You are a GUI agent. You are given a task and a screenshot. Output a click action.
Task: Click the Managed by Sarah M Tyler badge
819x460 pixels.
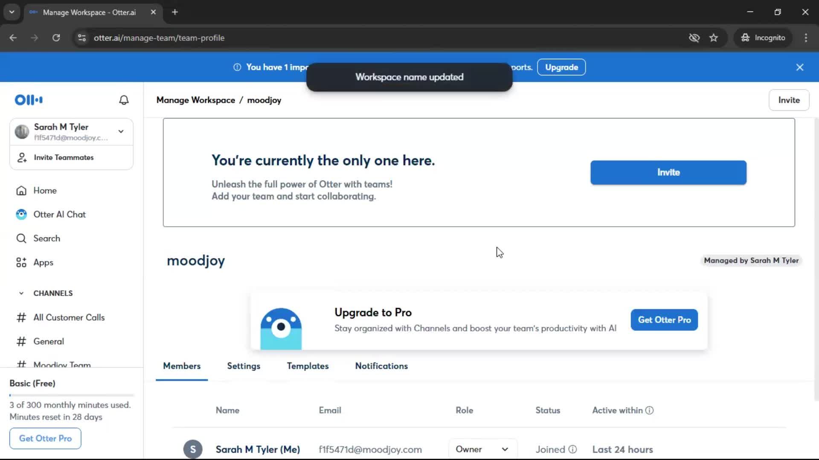(751, 261)
